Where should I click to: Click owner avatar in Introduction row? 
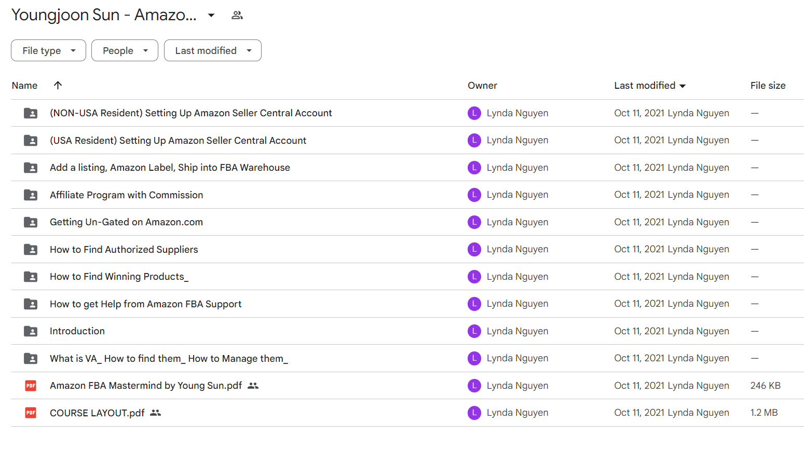474,331
